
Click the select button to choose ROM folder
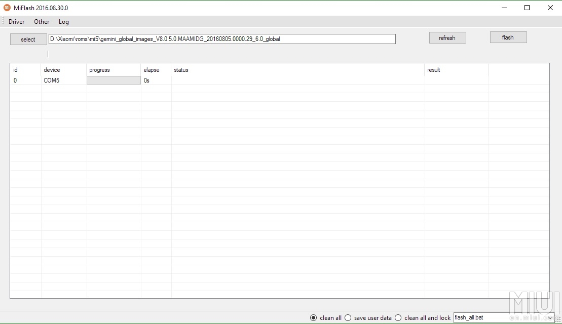[x=28, y=39]
